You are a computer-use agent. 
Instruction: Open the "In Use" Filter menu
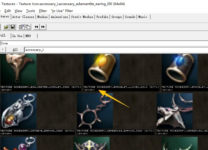pyautogui.click(x=62, y=11)
